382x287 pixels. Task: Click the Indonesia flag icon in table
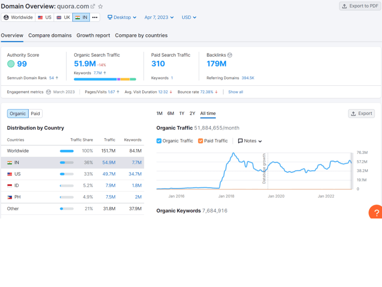pos(10,186)
